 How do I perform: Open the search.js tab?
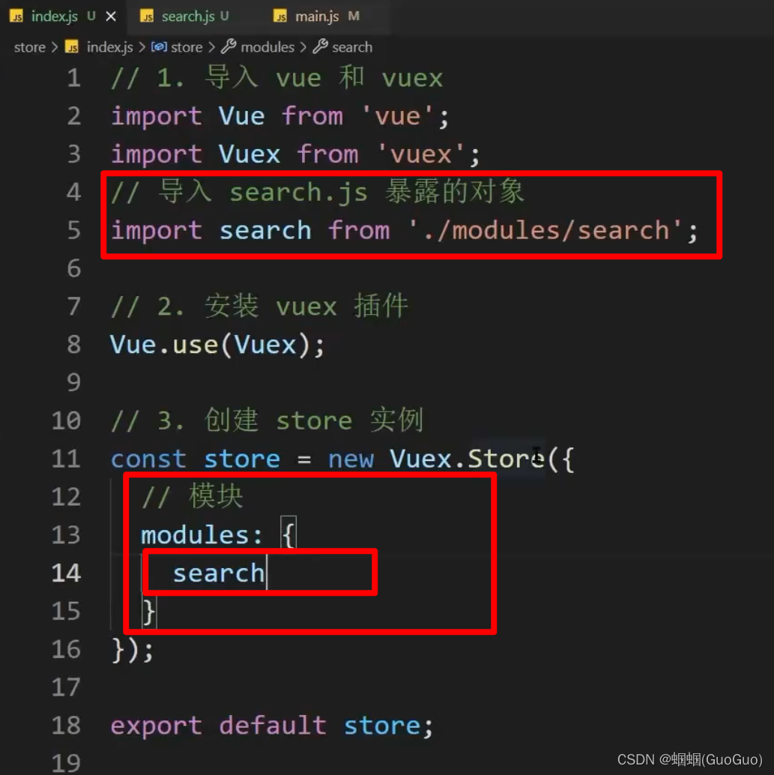tap(188, 16)
